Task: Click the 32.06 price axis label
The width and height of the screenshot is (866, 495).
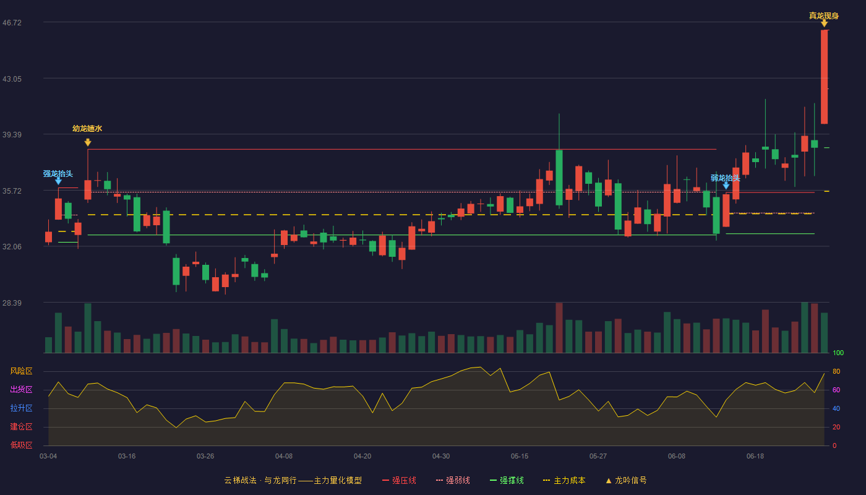Action: 12,247
